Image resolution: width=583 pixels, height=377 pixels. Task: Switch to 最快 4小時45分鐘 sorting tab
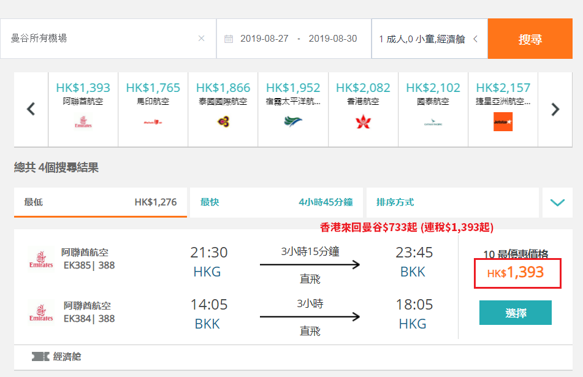click(x=276, y=202)
